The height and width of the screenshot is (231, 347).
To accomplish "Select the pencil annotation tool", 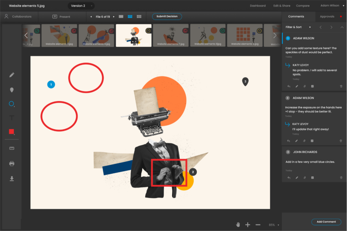I will coord(12,75).
